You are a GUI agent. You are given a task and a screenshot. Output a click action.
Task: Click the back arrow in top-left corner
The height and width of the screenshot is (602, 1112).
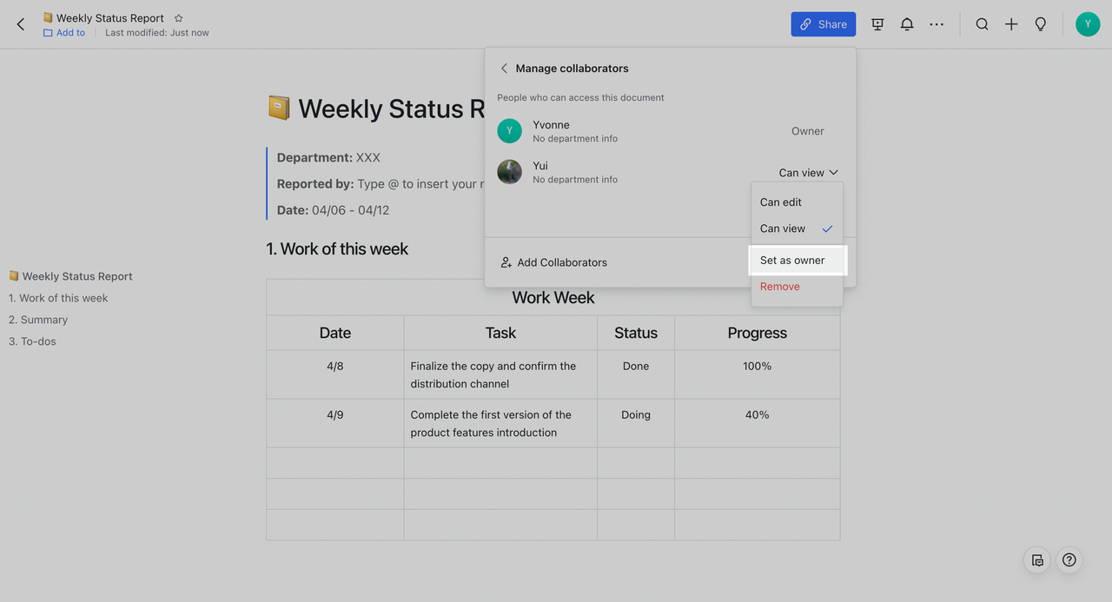point(21,24)
